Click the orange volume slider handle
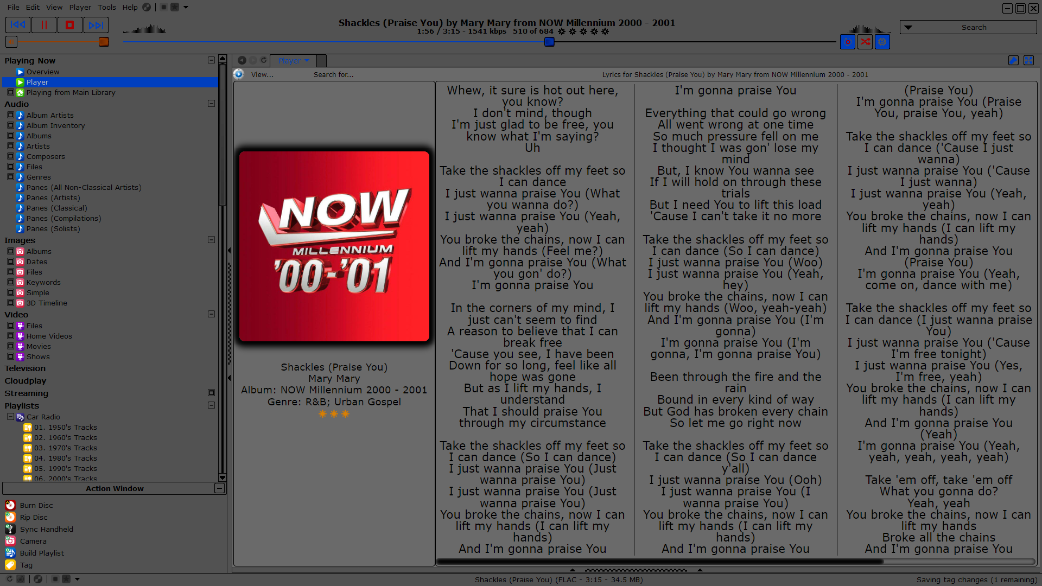 pyautogui.click(x=104, y=42)
